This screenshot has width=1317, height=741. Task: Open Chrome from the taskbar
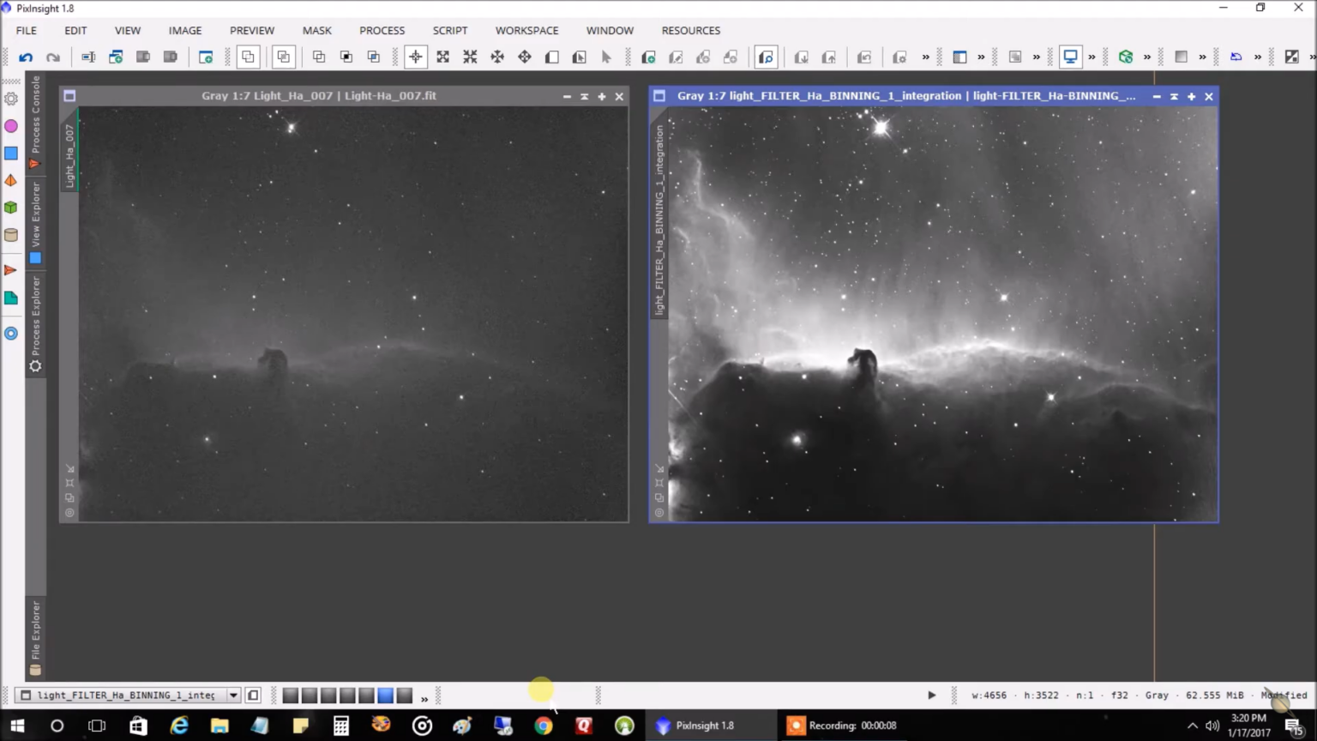pyautogui.click(x=544, y=726)
